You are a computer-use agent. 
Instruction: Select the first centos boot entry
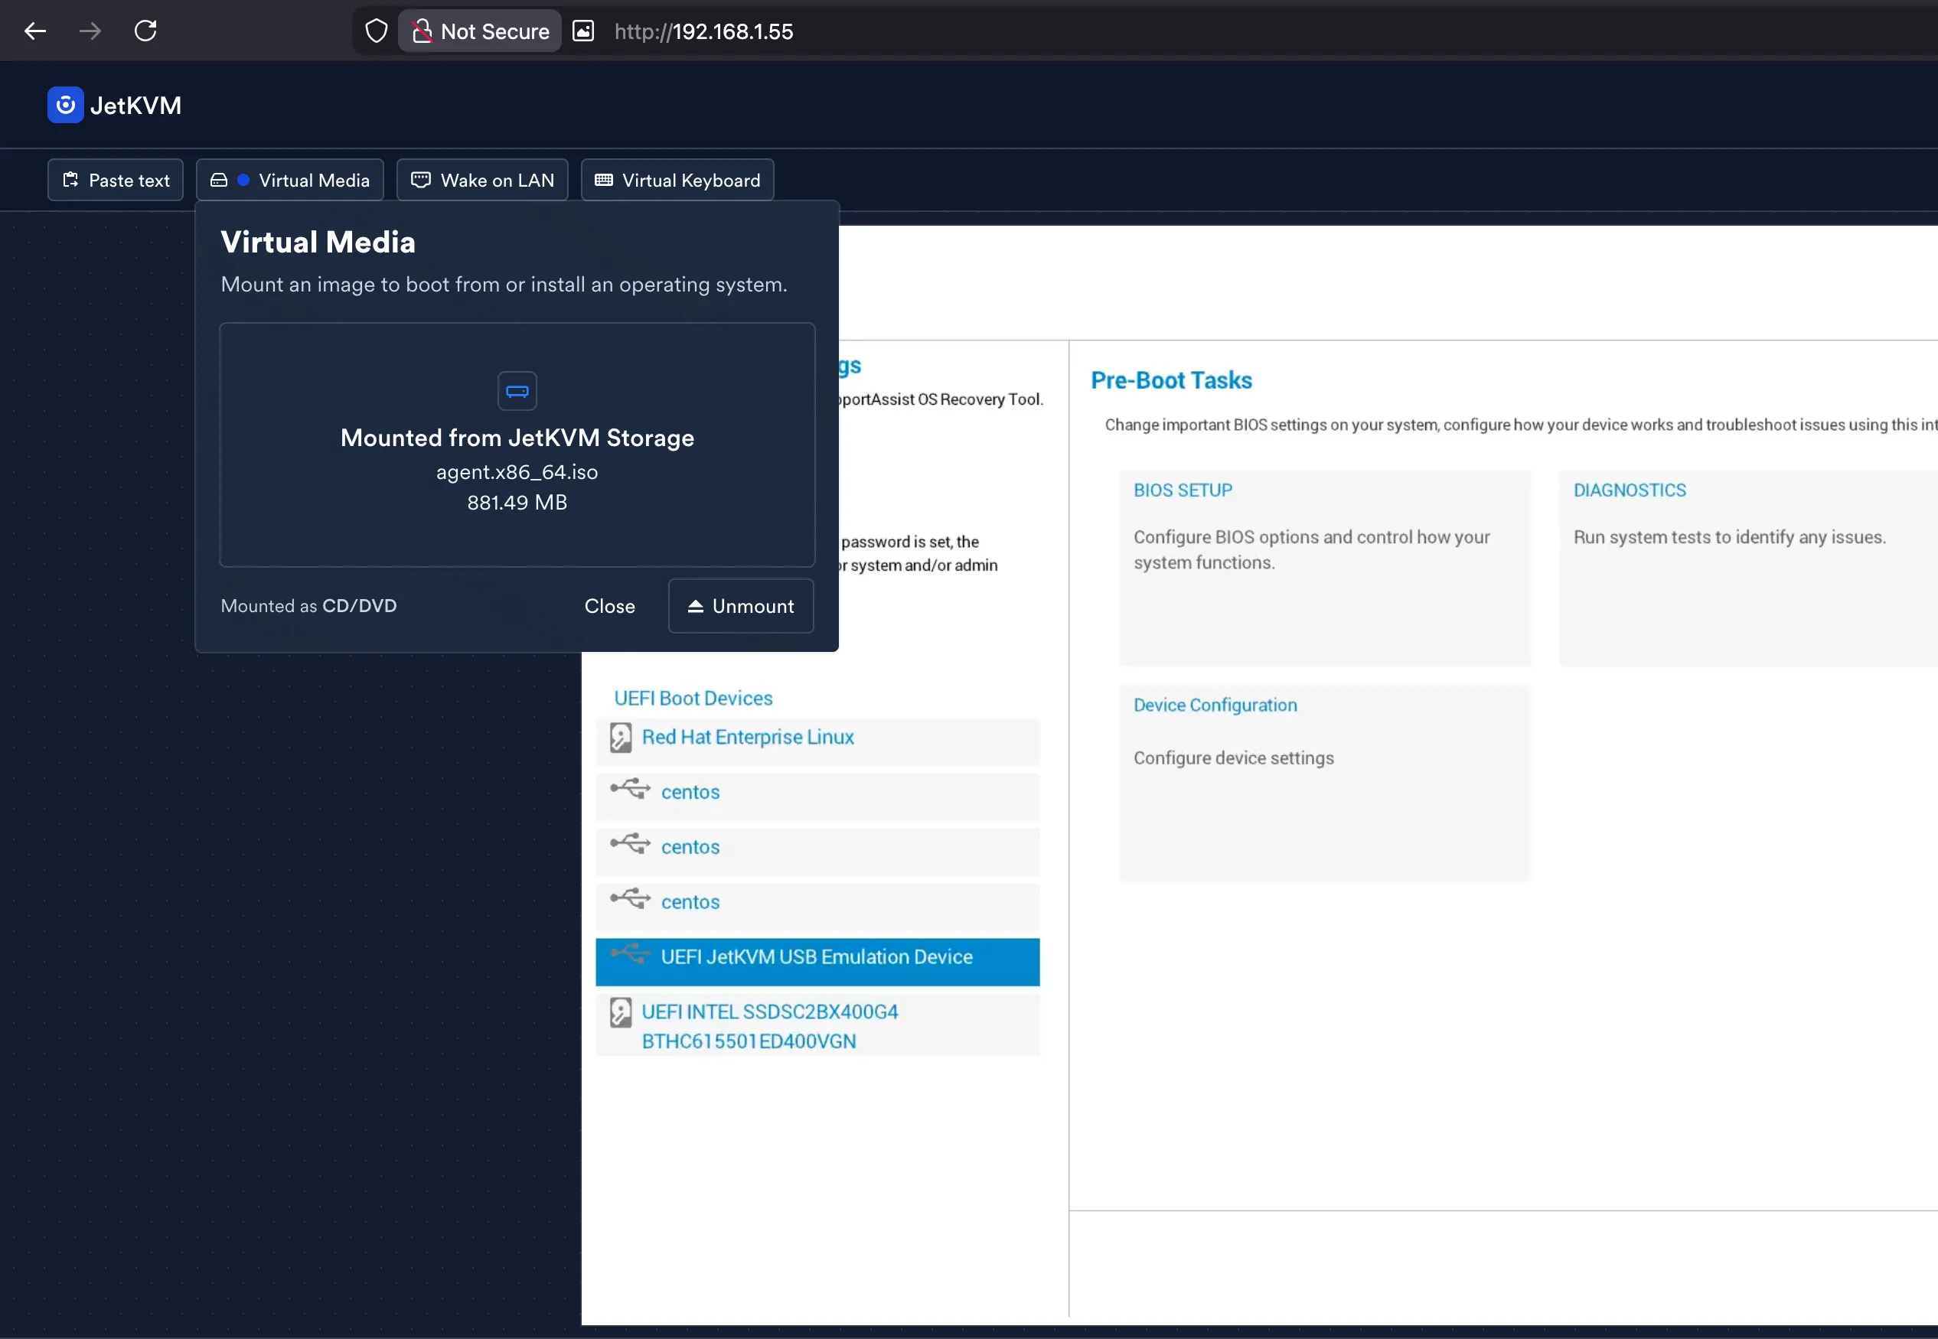click(817, 797)
